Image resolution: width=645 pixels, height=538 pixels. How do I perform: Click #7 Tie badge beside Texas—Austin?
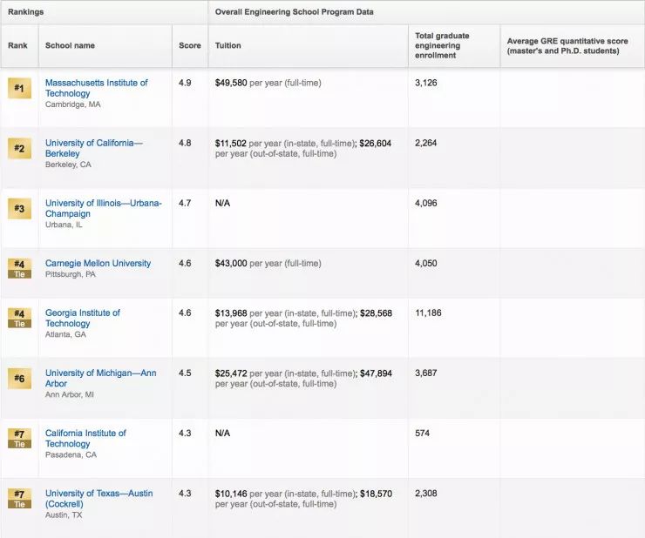(19, 497)
